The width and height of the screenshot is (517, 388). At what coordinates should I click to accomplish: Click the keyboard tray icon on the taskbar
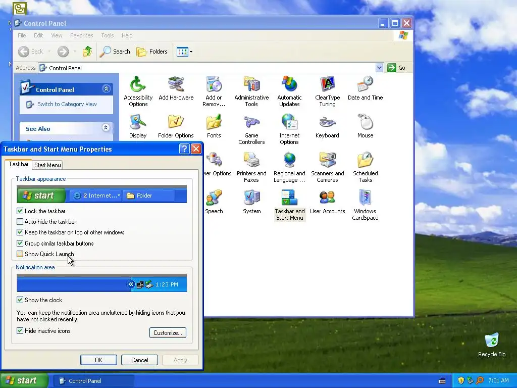442,381
